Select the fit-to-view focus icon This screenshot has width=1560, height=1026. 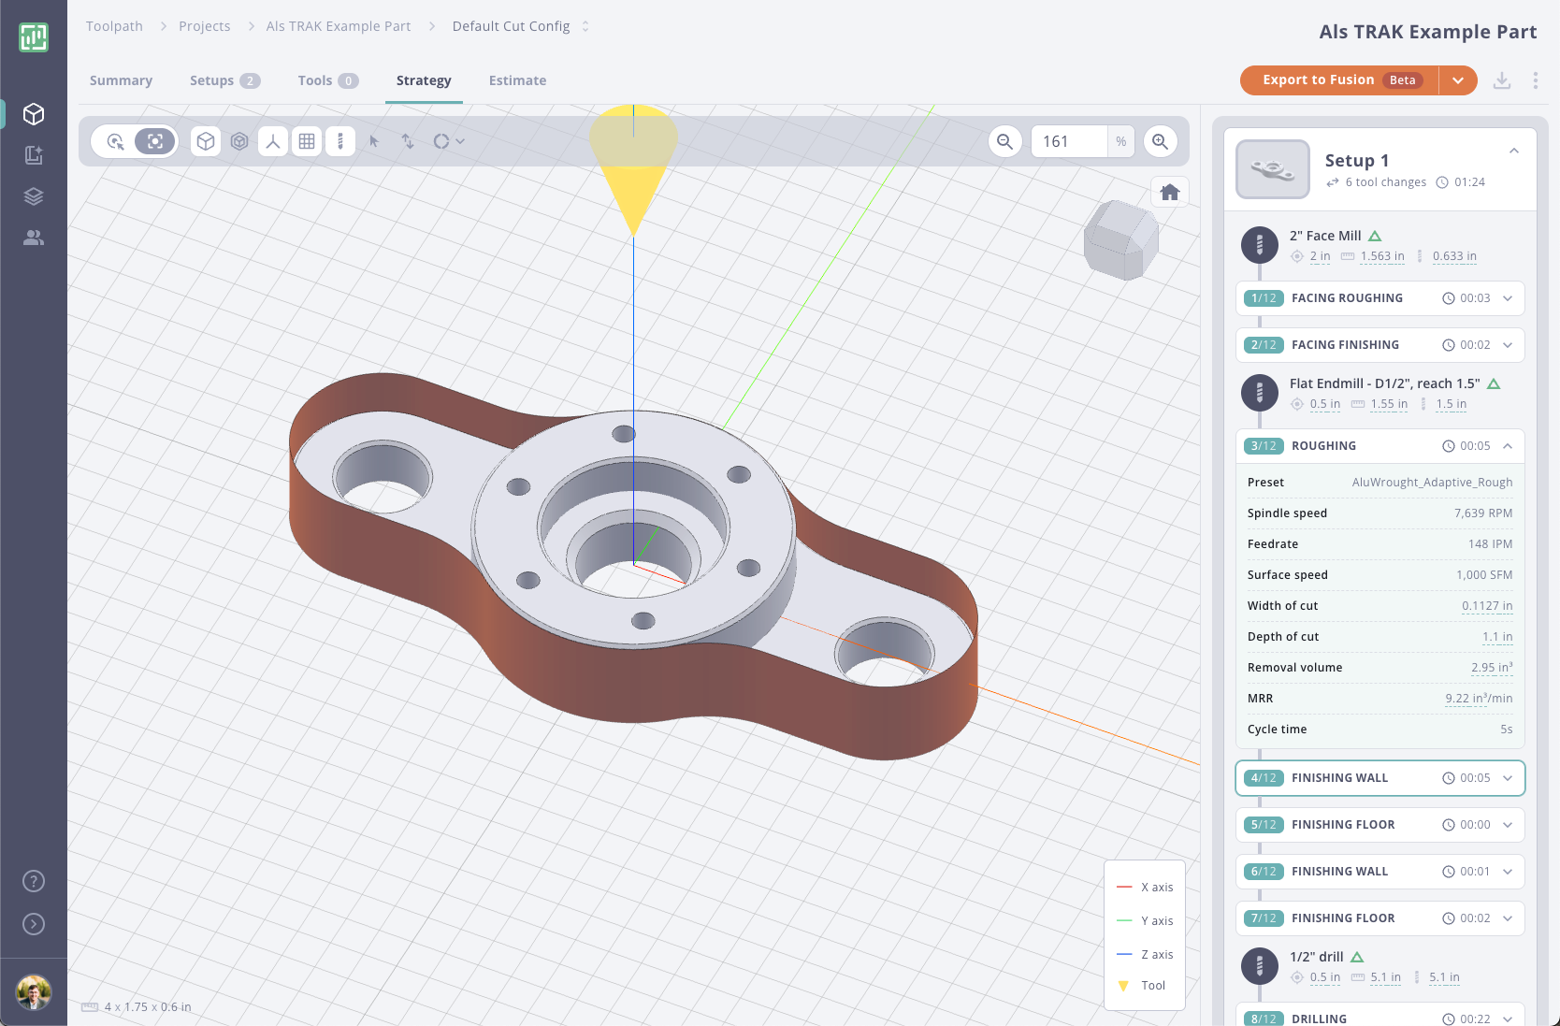tap(155, 141)
